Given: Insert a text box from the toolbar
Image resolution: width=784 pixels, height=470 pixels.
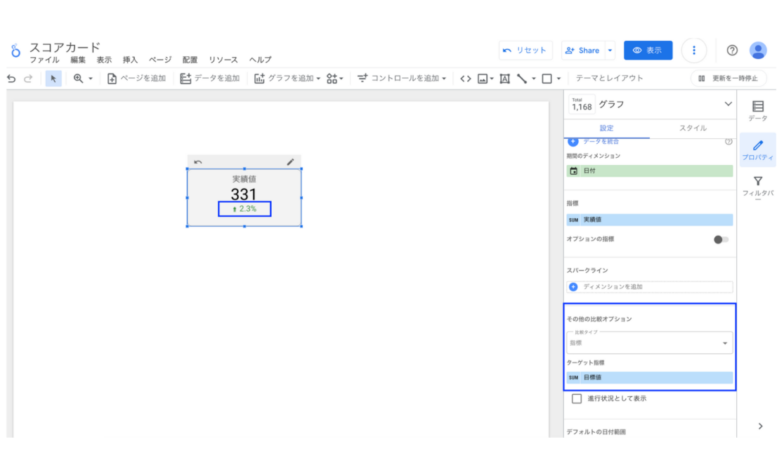Looking at the screenshot, I should pyautogui.click(x=504, y=79).
